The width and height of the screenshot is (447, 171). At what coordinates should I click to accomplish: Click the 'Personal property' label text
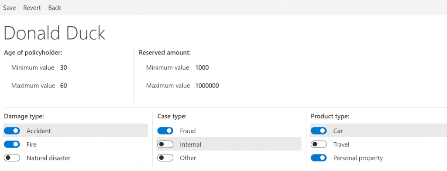pyautogui.click(x=358, y=158)
